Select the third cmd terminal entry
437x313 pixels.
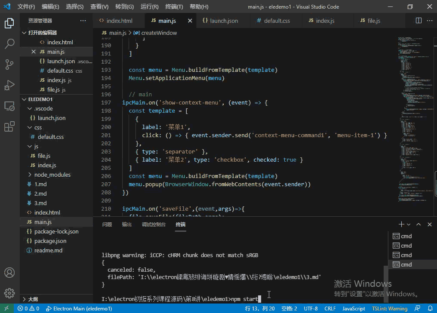(412, 255)
